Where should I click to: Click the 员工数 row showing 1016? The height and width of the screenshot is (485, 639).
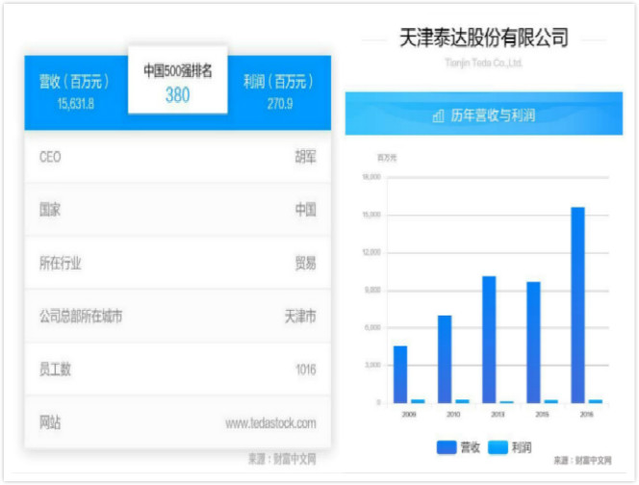click(x=178, y=370)
